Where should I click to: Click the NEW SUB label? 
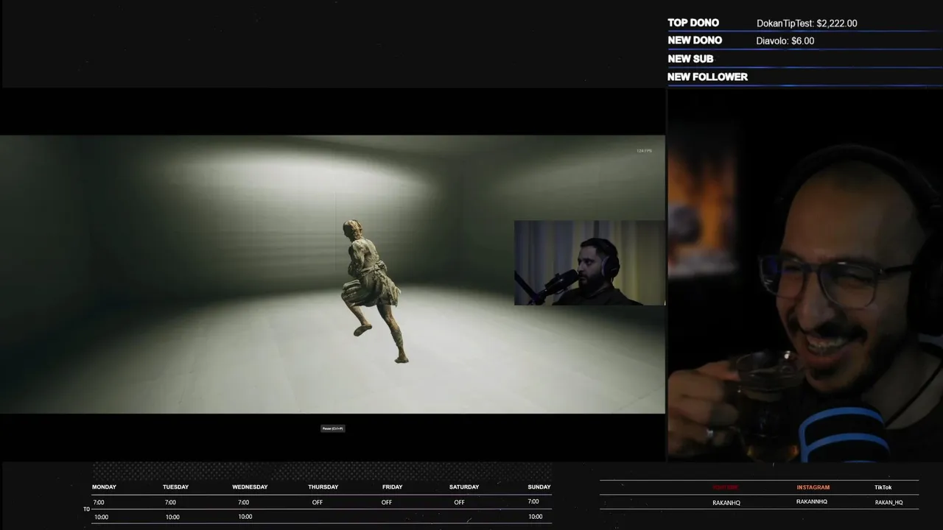click(690, 59)
